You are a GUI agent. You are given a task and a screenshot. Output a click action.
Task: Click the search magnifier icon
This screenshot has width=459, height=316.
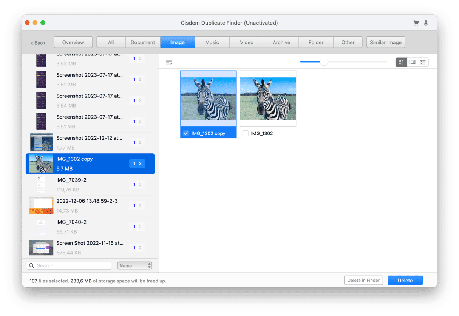tap(31, 265)
